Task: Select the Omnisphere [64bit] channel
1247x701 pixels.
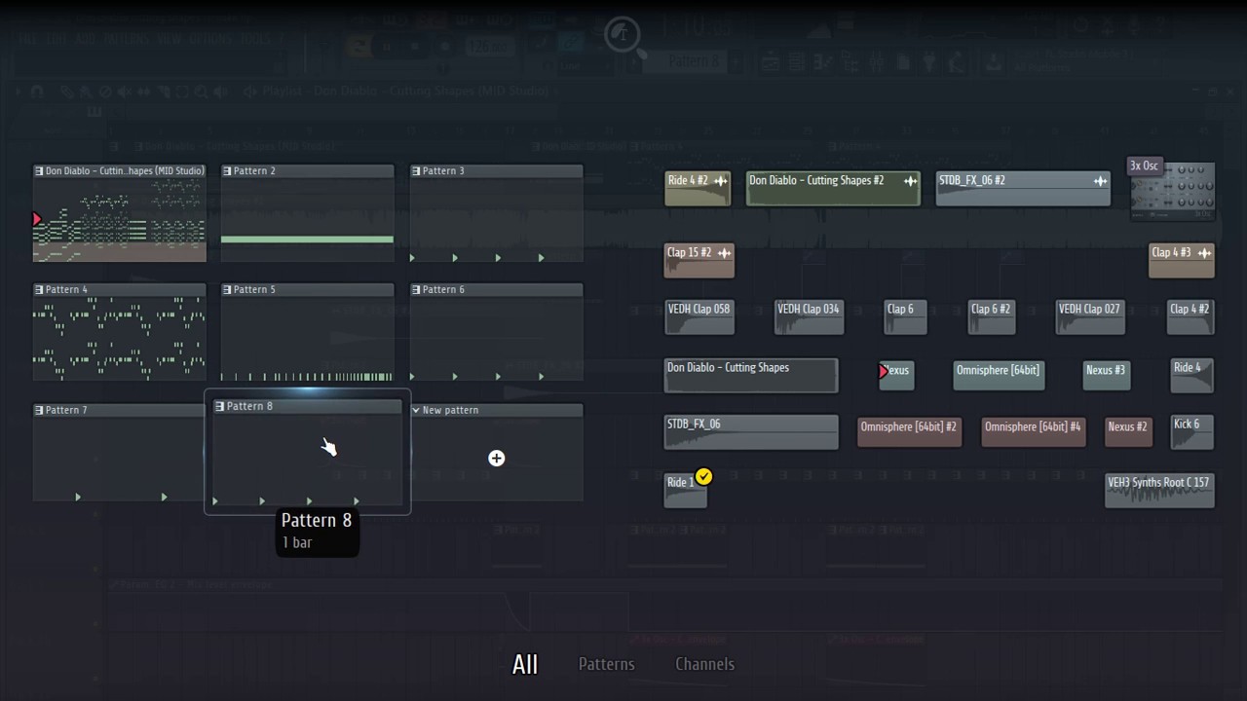Action: tap(999, 376)
